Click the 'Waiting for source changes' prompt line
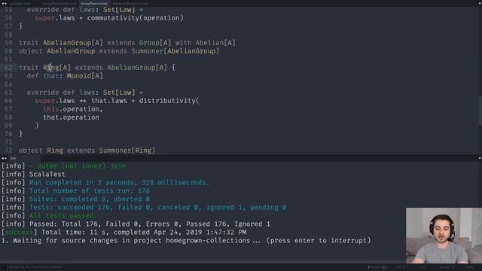 (186, 241)
